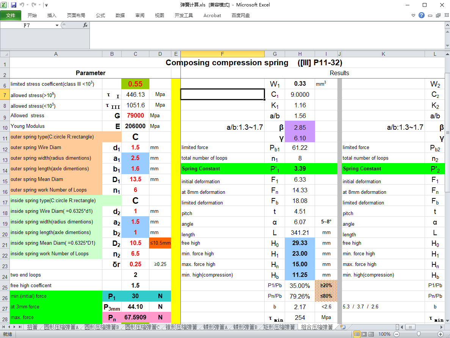Click the Excel application icon in title bar
The height and width of the screenshot is (338, 450).
coord(4,5)
